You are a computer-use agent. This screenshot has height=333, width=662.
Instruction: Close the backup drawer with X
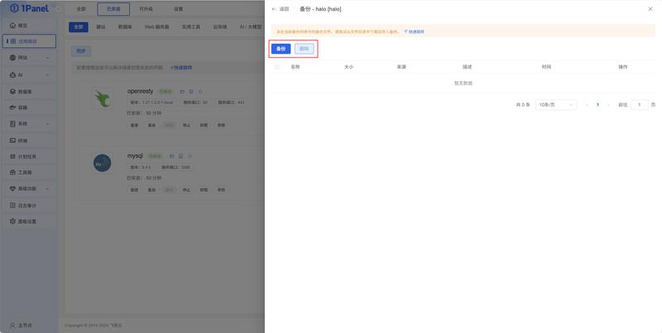[650, 9]
